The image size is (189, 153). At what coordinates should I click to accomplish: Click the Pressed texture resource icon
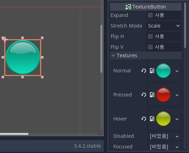pyautogui.click(x=152, y=95)
